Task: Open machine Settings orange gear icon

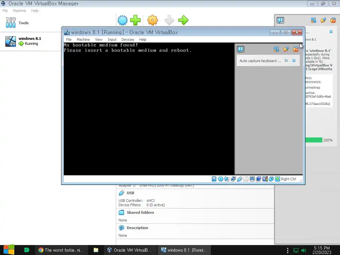Action: click(153, 20)
